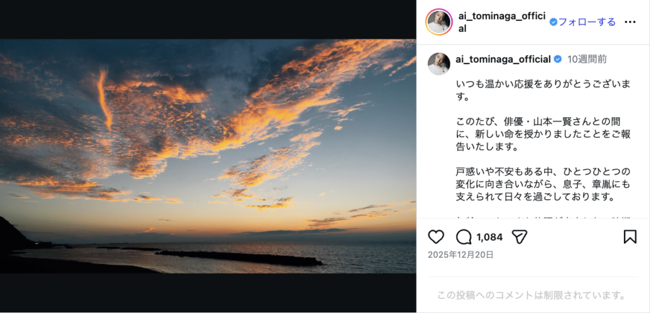Click the 1,084 comment count
Screen dimensions: 650x313
point(489,237)
